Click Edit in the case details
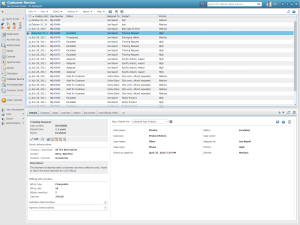300x225 pixels. [34, 139]
